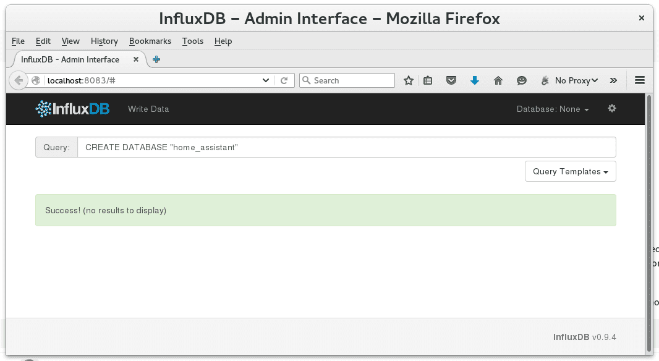Image resolution: width=659 pixels, height=361 pixels.
Task: Click the InfluxDB logo in navbar
Action: (x=72, y=109)
